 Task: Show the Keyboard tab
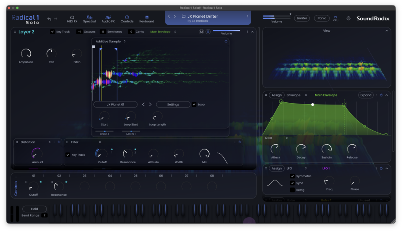tap(147, 19)
